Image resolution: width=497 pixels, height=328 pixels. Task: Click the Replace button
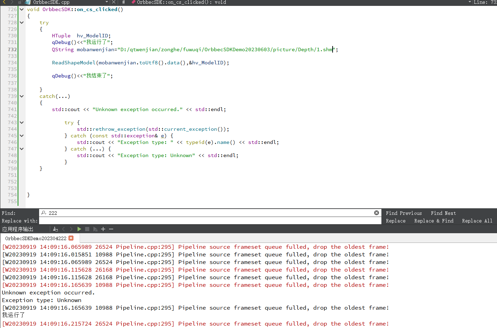pyautogui.click(x=396, y=221)
